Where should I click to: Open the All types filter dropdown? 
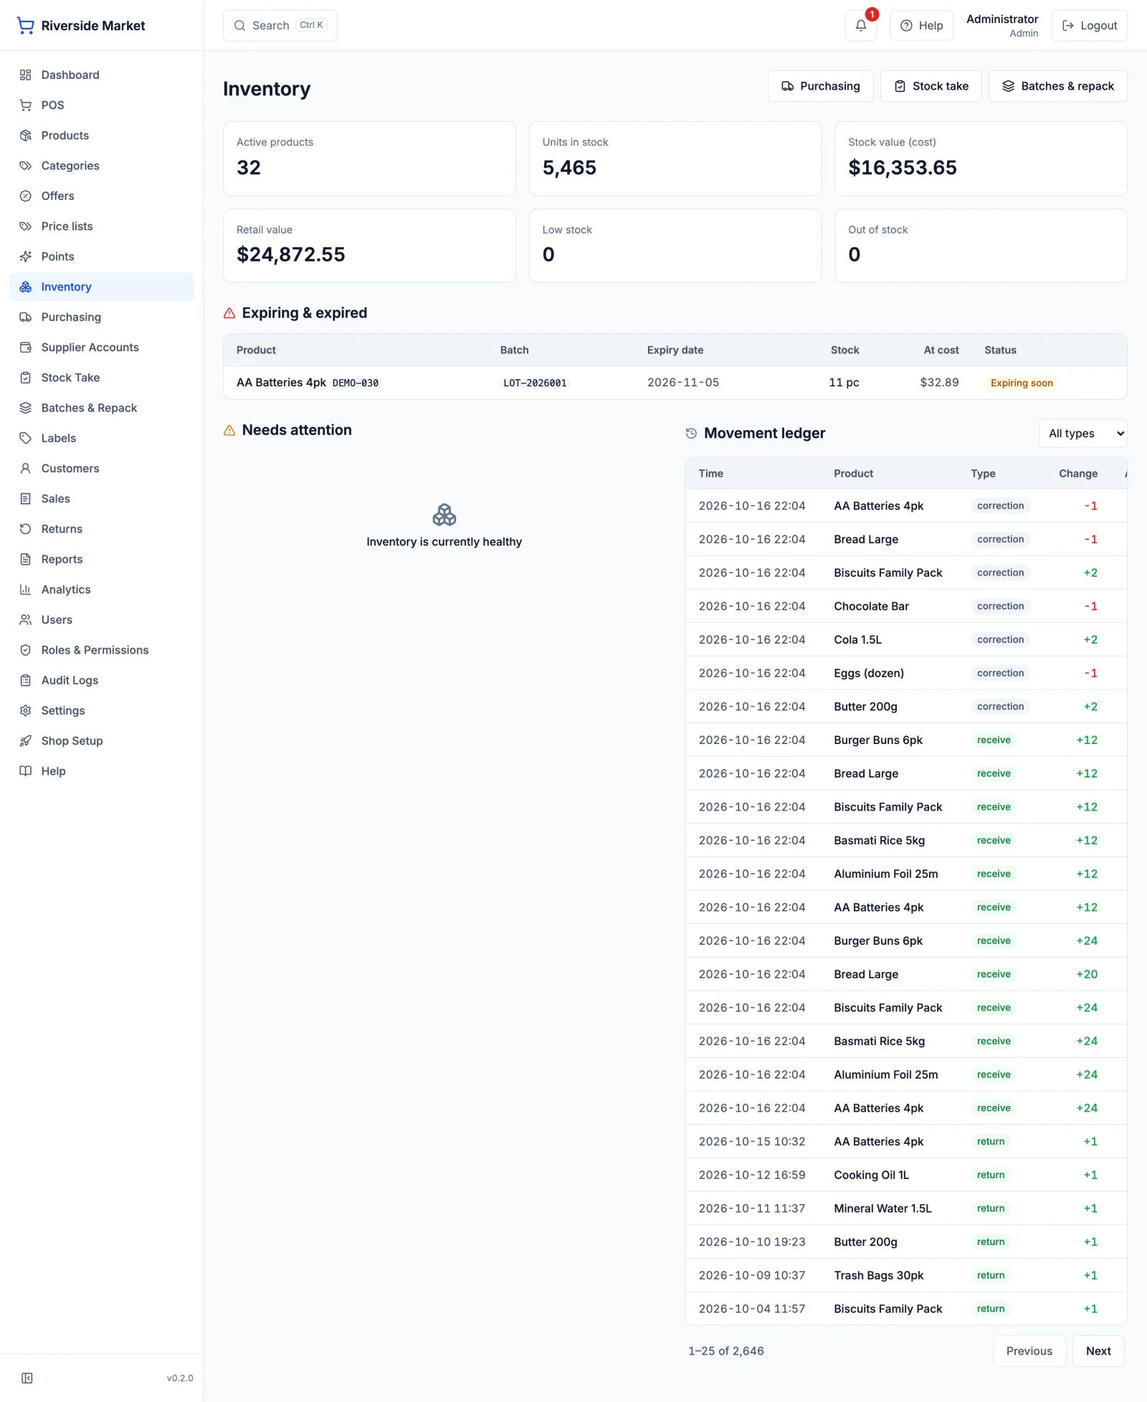click(1082, 434)
